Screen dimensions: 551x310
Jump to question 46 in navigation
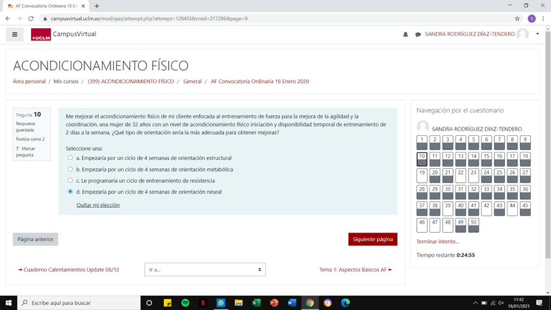[422, 226]
